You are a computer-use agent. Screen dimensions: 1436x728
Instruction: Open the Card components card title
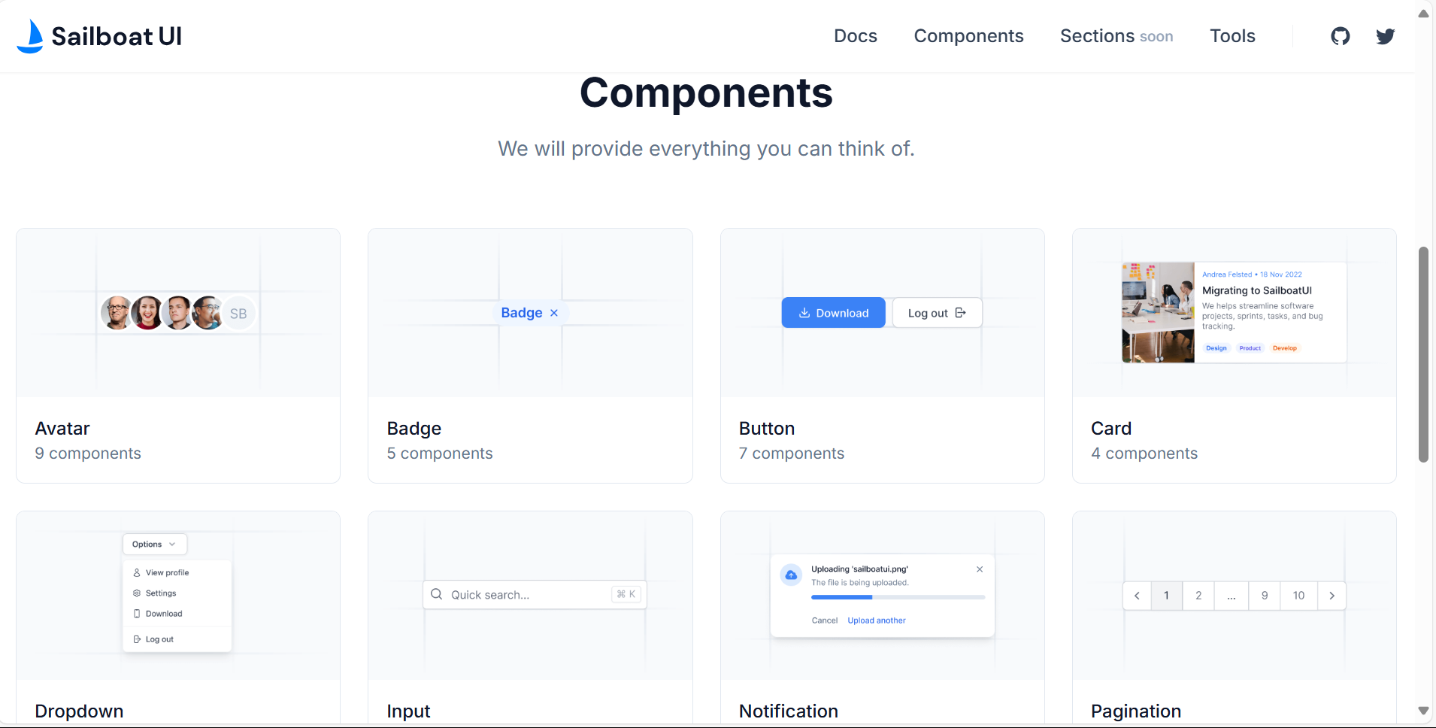coord(1111,429)
